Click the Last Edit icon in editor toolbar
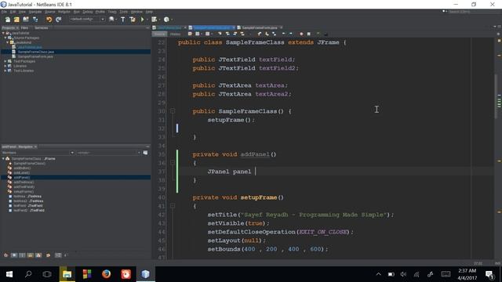 (x=190, y=34)
